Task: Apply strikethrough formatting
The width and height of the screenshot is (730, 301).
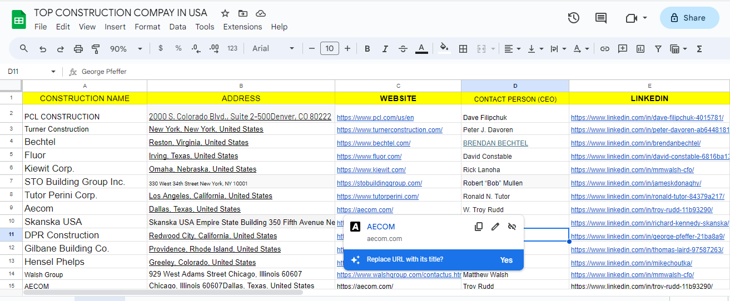Action: point(403,49)
